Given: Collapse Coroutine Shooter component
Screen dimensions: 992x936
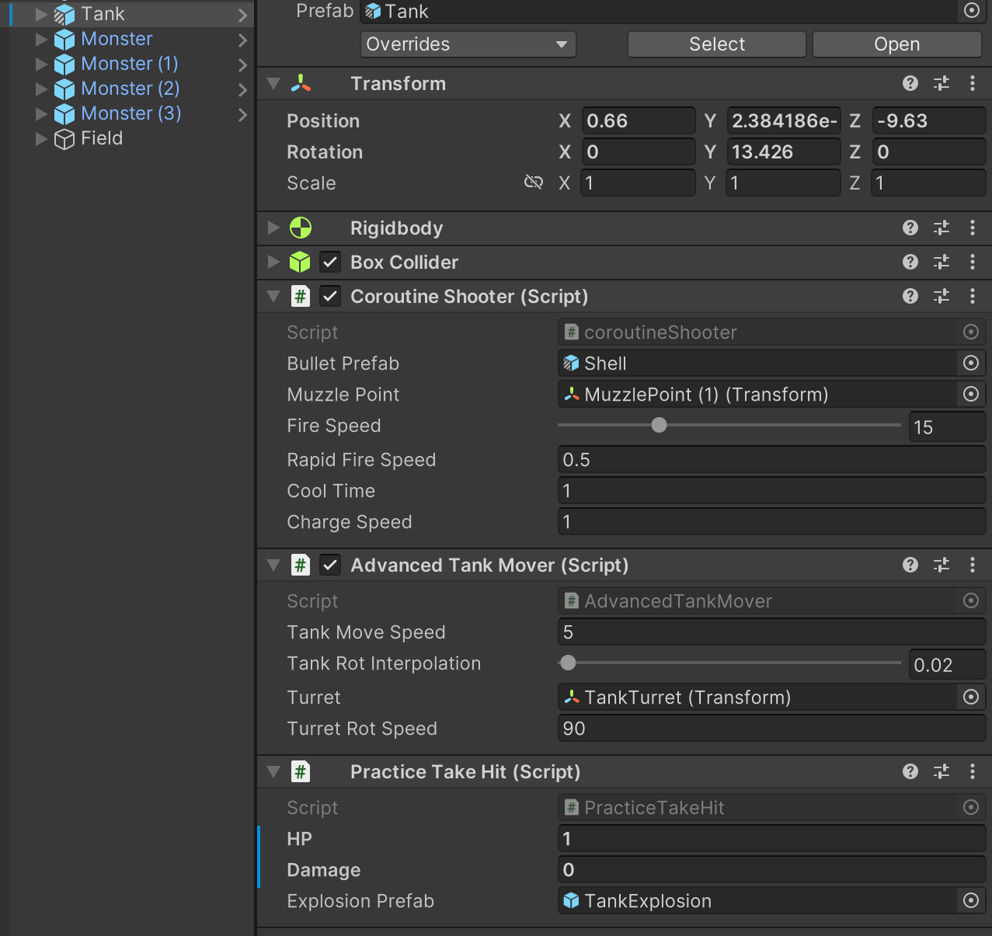Looking at the screenshot, I should click(273, 296).
